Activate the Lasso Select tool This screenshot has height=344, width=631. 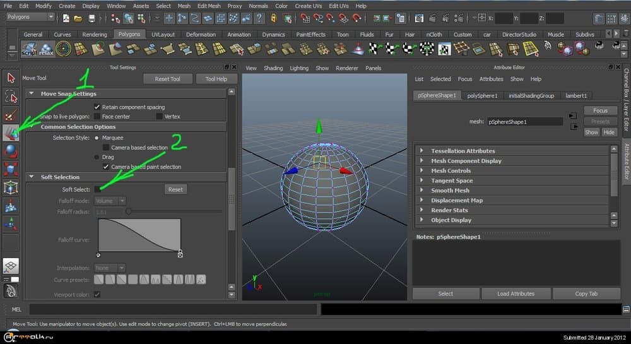[x=11, y=96]
